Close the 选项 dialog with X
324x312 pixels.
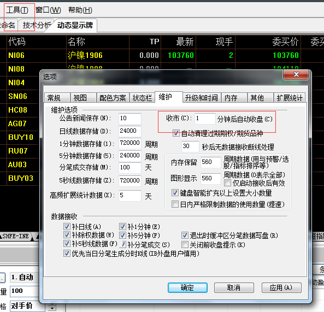(x=296, y=74)
